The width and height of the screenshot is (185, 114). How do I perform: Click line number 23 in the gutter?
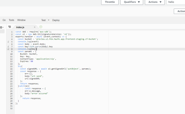point(11,86)
